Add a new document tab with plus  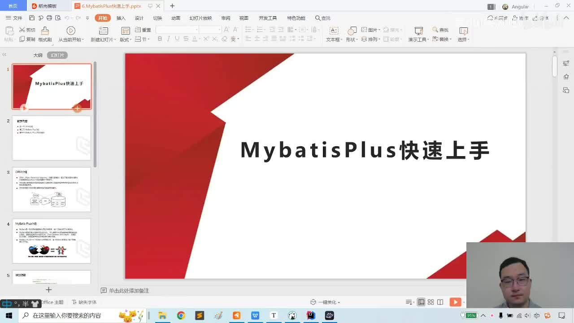coord(172,6)
